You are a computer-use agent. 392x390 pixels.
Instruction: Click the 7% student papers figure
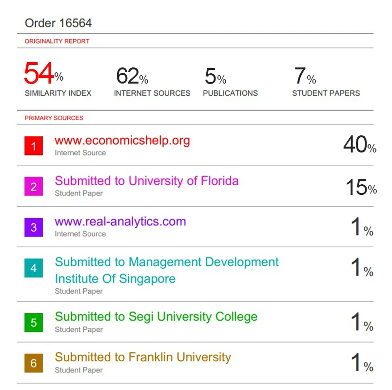304,76
